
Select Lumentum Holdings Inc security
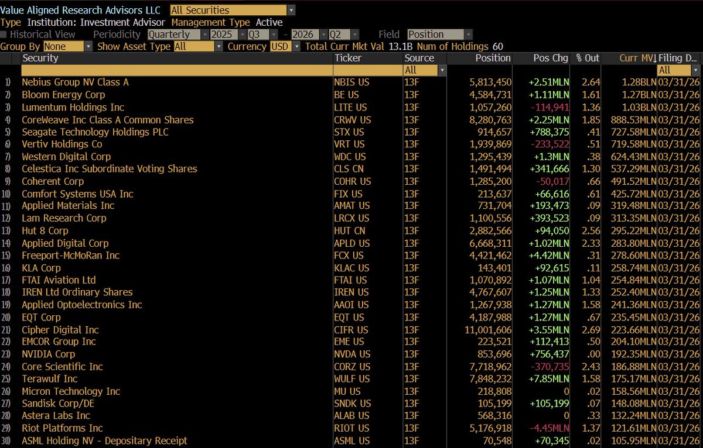click(x=73, y=107)
